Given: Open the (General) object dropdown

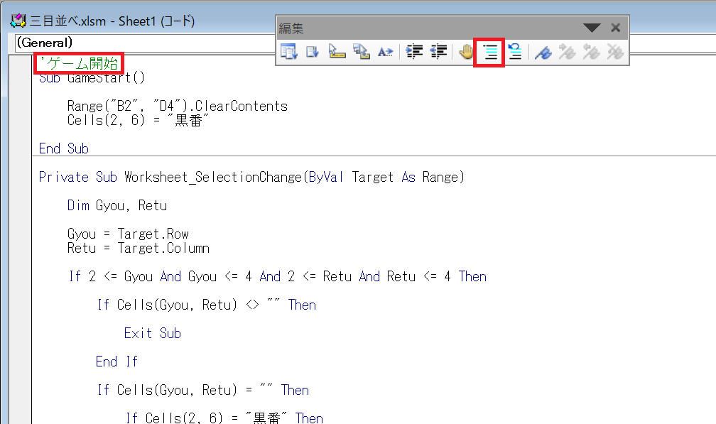Looking at the screenshot, I should click(145, 43).
